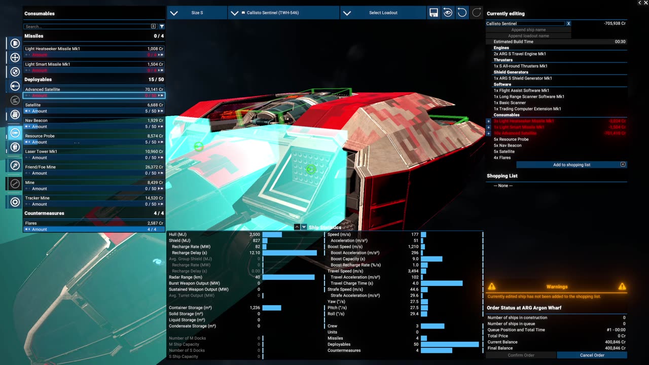Screen dimensions: 649x365
Task: Clear the ship name with the X button
Action: 568,23
